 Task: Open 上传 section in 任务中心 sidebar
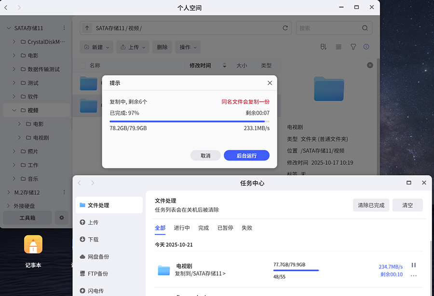click(109, 222)
